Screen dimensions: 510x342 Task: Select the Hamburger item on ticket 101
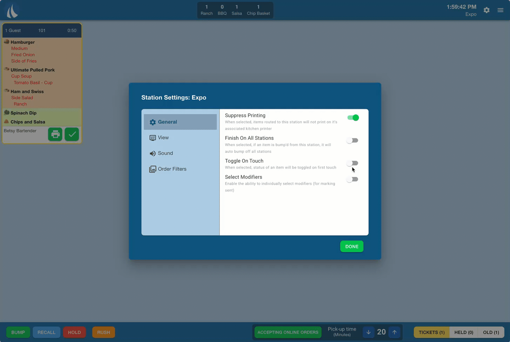pos(22,42)
